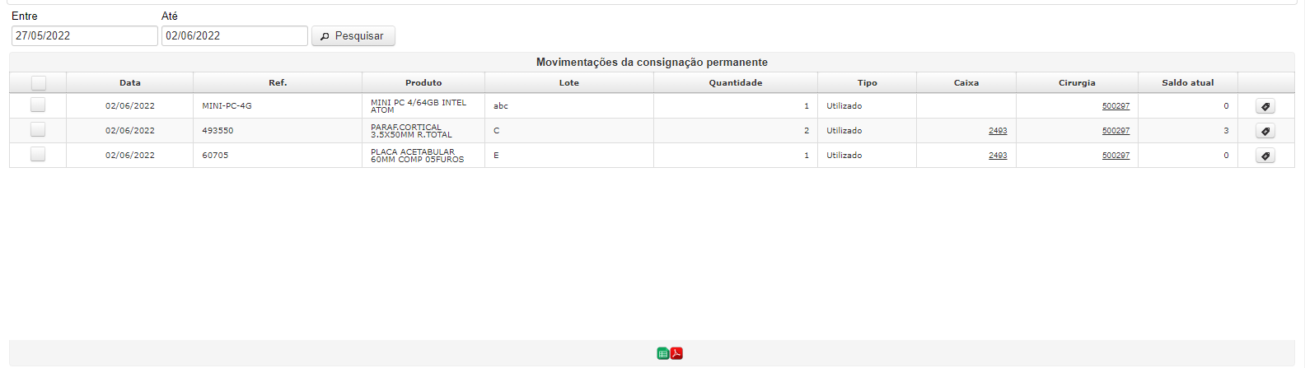Open Caixa 2493 link in PLACA ACETABULAR row

(998, 156)
